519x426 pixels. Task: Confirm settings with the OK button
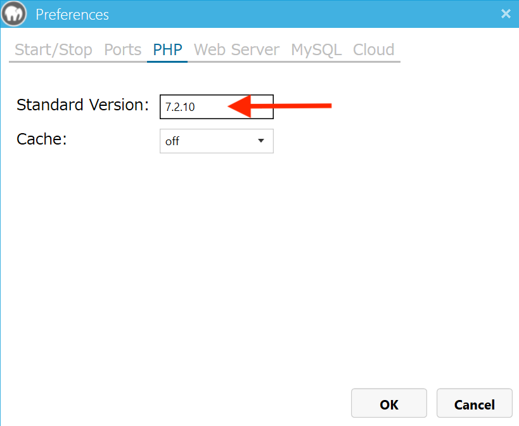(389, 403)
